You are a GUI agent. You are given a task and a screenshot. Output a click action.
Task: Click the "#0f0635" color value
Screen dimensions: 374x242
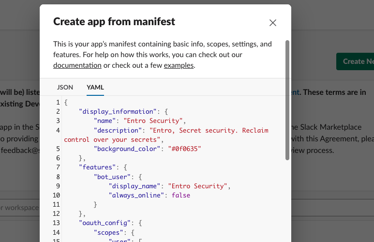[184, 149]
